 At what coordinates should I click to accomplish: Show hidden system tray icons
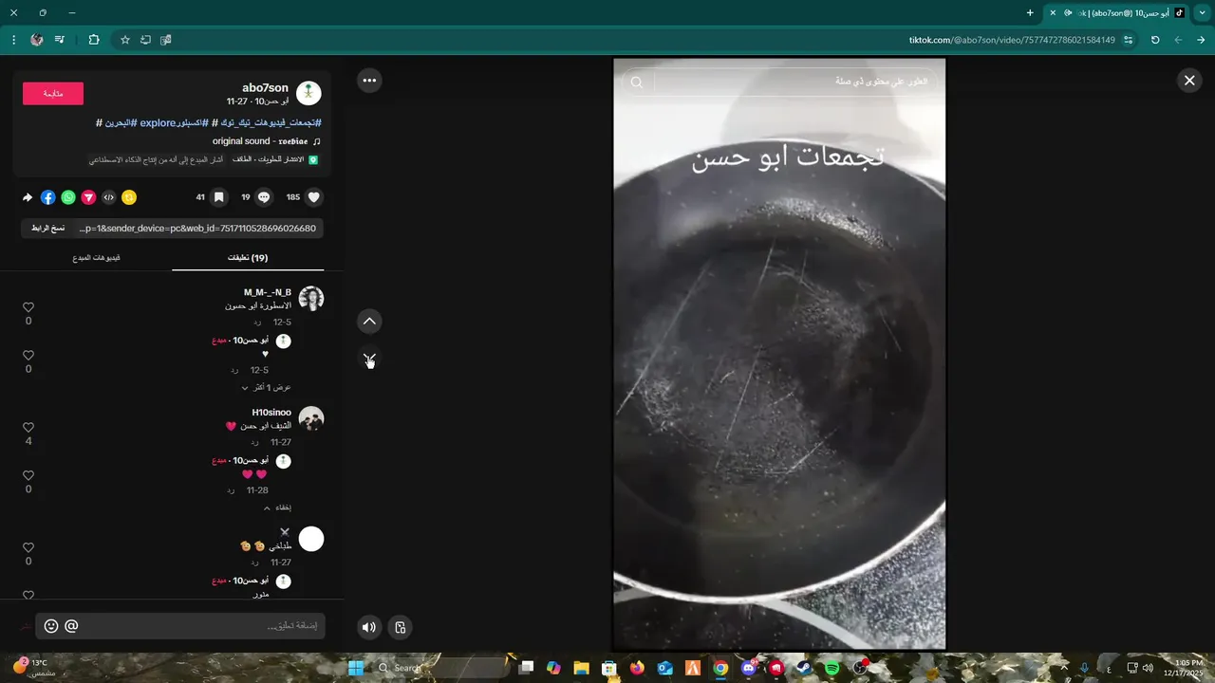[1063, 668]
